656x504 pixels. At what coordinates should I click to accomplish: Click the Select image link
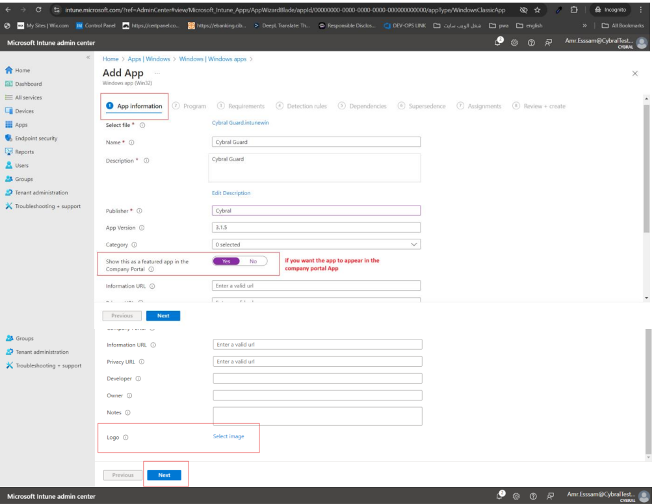point(228,436)
